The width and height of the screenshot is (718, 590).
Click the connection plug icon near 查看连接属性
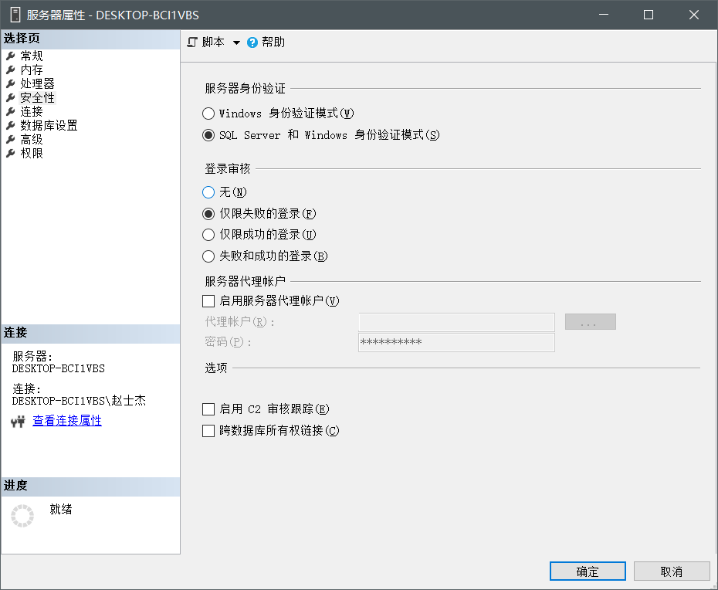[x=18, y=422]
